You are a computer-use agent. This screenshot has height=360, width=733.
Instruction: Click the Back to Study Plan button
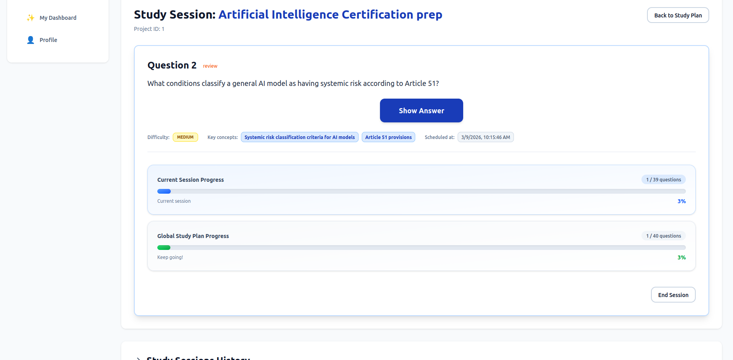pyautogui.click(x=678, y=15)
